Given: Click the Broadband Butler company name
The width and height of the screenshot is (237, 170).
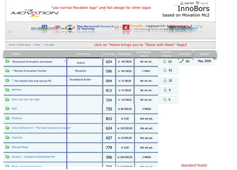Looking at the screenshot, I should (x=80, y=79).
